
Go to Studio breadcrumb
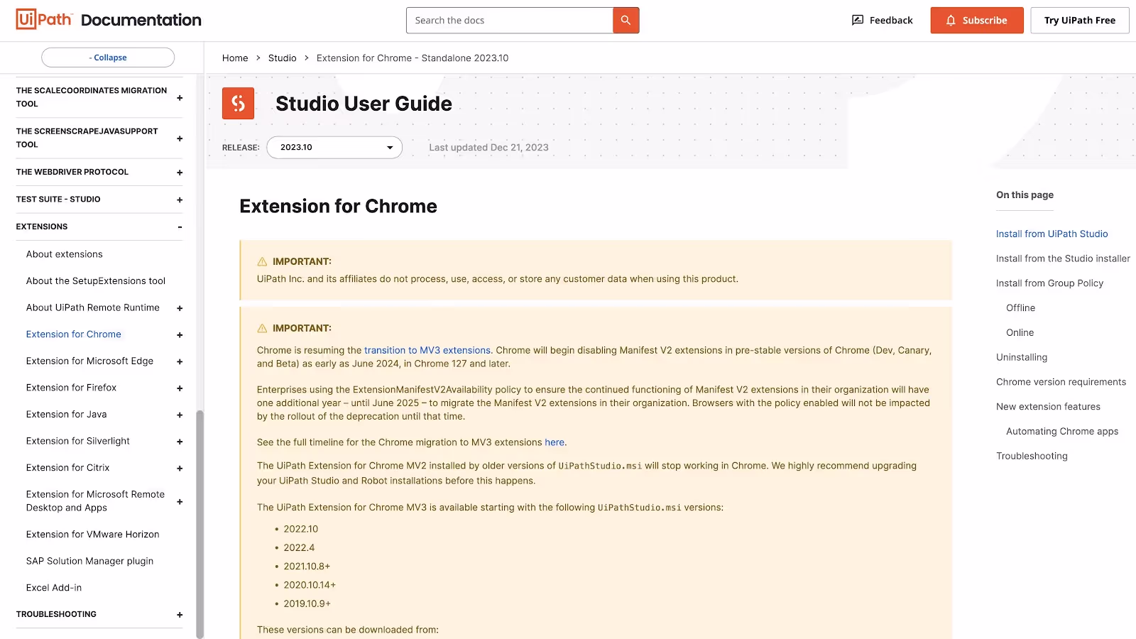pyautogui.click(x=282, y=58)
